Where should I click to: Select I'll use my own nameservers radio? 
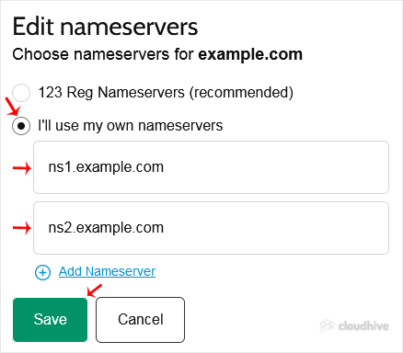click(21, 126)
